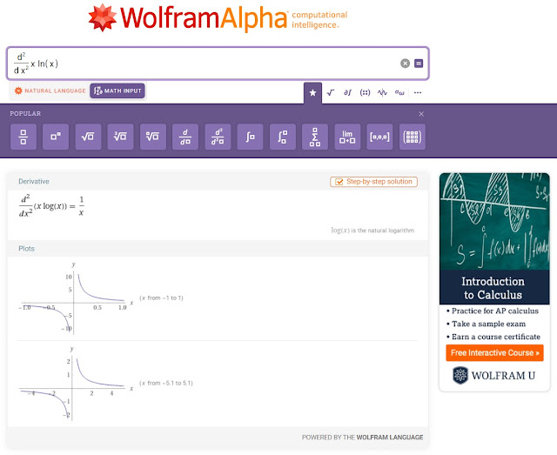Image resolution: width=557 pixels, height=455 pixels.
Task: Click the WolframAlpha logo
Action: tap(218, 17)
